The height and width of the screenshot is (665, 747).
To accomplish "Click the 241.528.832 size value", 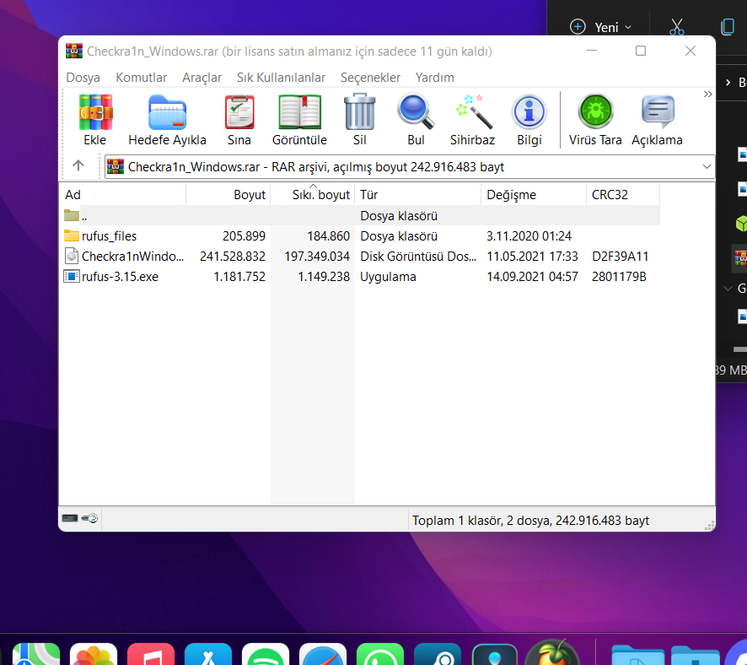I will click(x=233, y=256).
